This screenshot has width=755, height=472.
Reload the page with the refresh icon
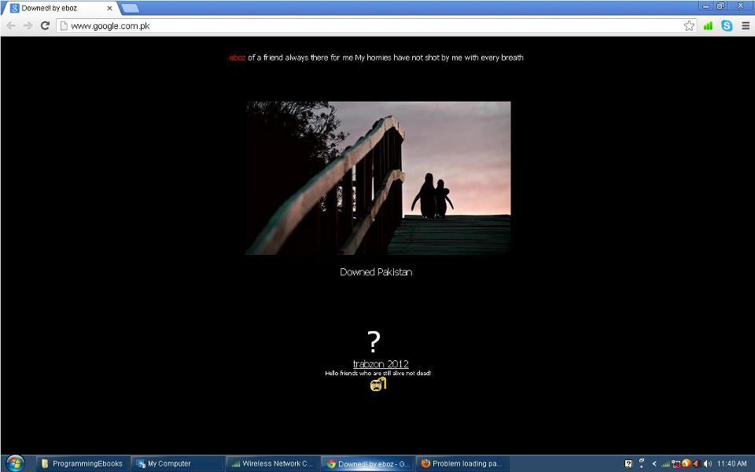pos(45,25)
